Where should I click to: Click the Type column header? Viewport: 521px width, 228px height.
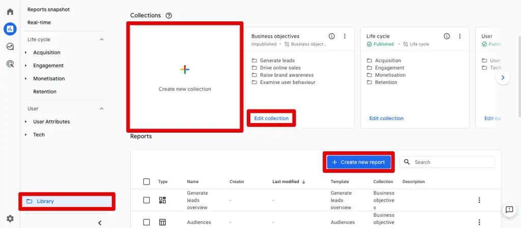click(x=163, y=182)
